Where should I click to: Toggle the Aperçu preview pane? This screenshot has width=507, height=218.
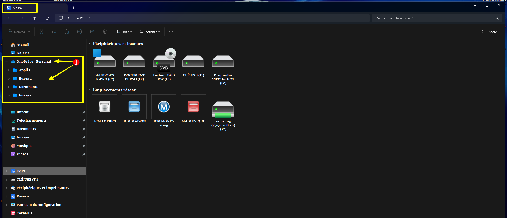point(490,32)
